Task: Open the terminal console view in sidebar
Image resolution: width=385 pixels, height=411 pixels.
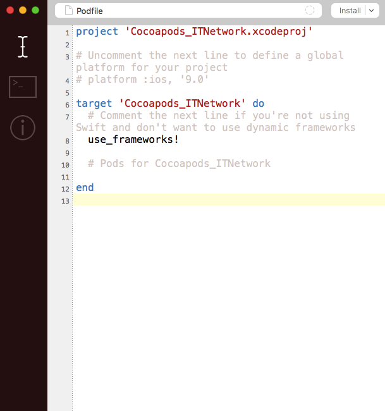Action: (x=23, y=87)
